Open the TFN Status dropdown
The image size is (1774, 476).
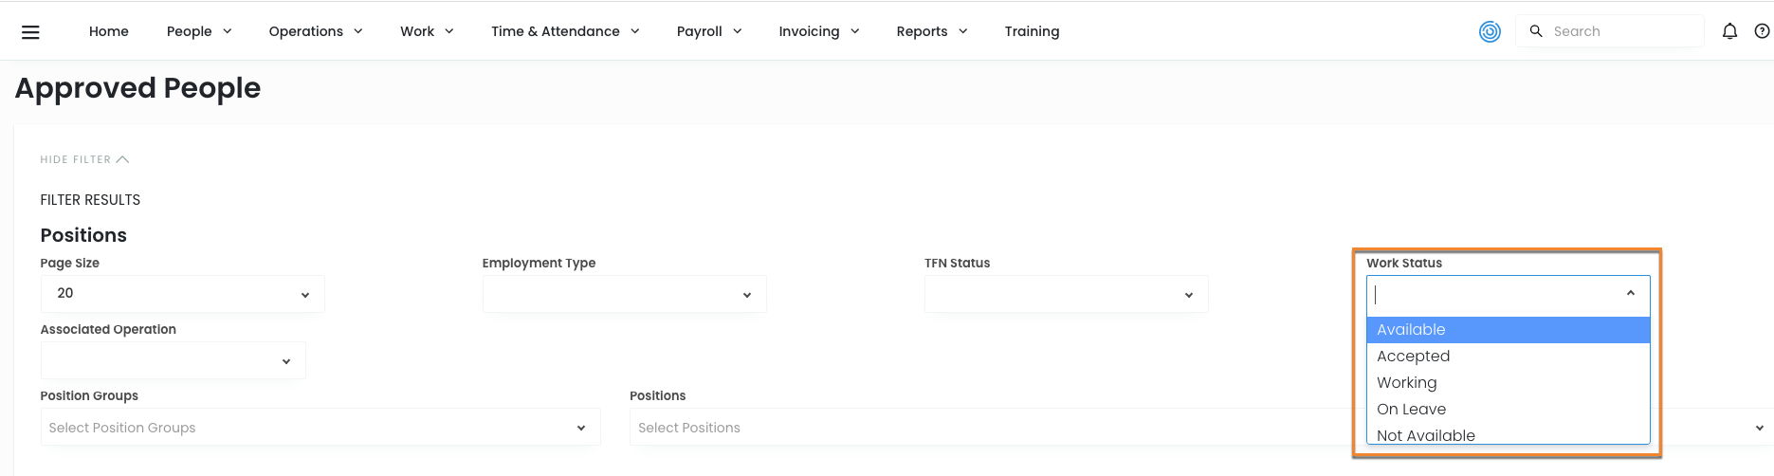[x=1066, y=294]
